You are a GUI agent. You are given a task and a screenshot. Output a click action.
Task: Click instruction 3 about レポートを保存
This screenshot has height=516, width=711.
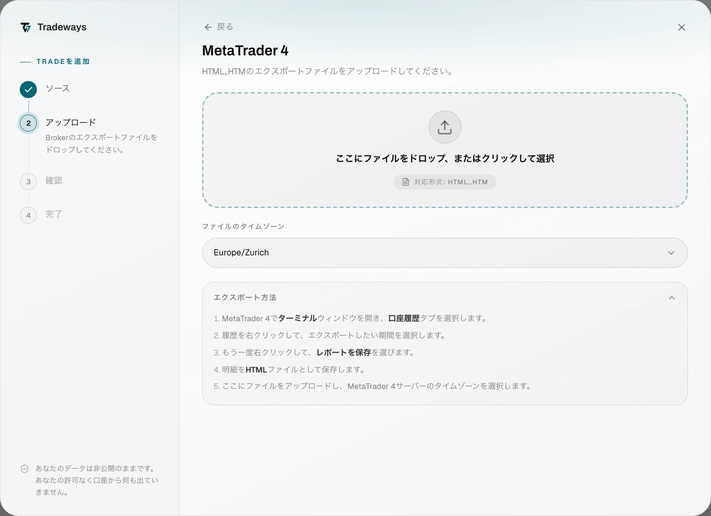(314, 352)
